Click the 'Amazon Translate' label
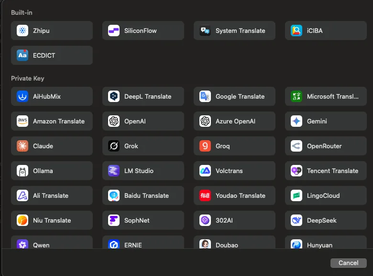The height and width of the screenshot is (276, 373). (59, 122)
